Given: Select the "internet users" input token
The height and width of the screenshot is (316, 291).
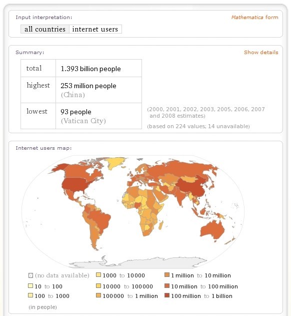Looking at the screenshot, I should tap(95, 29).
